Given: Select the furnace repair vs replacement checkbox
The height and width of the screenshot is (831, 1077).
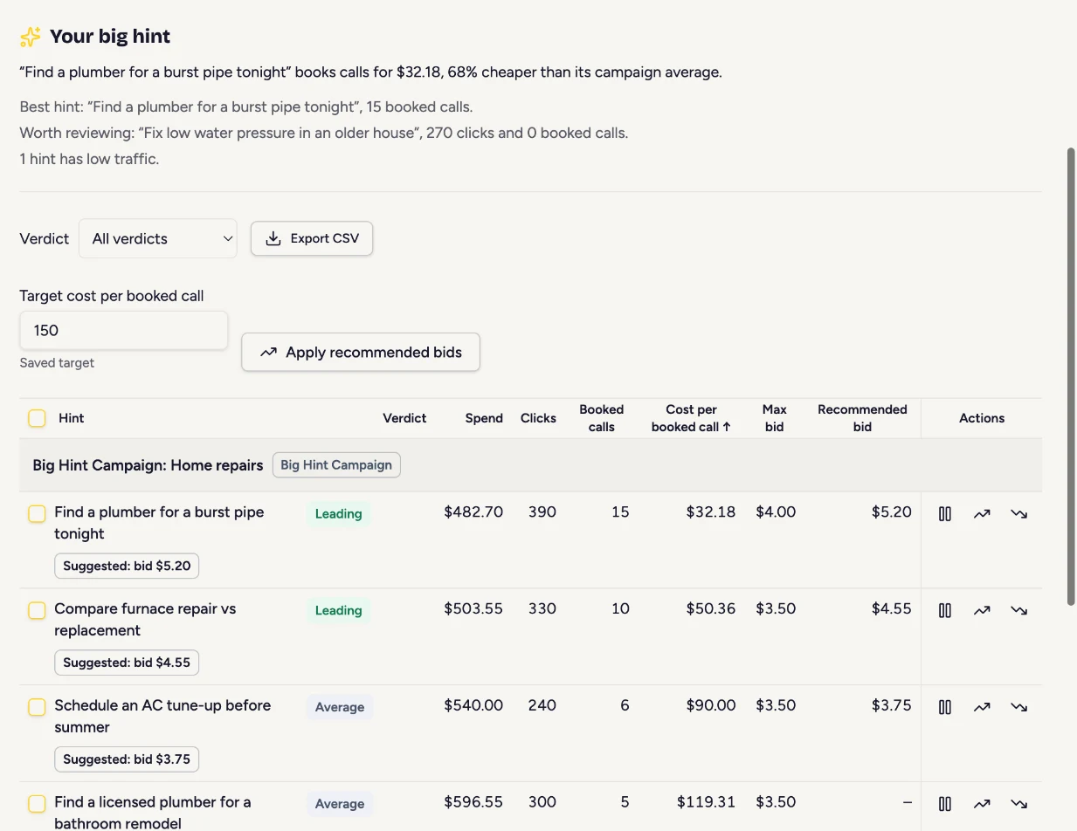Looking at the screenshot, I should tap(37, 610).
